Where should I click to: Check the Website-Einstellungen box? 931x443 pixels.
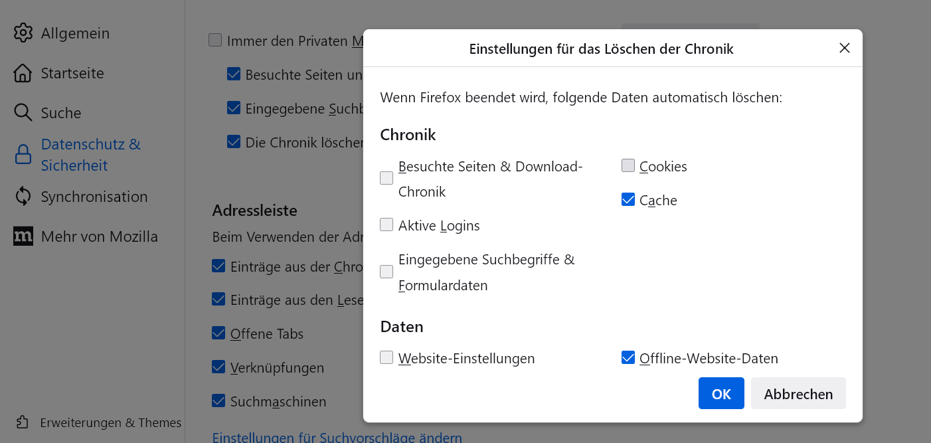[386, 358]
